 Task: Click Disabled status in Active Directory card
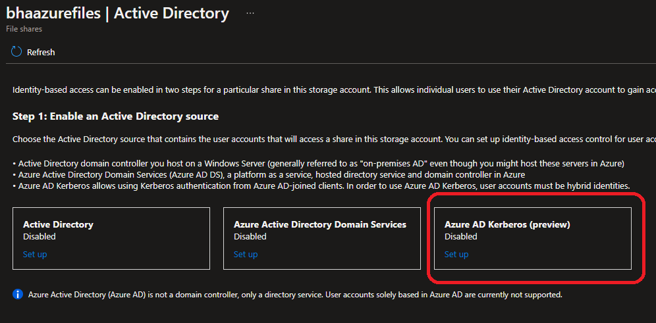[40, 236]
